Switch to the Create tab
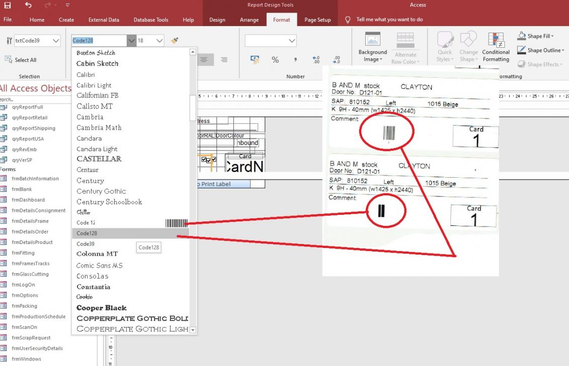Screen dimensions: 569x366 (x=66, y=20)
